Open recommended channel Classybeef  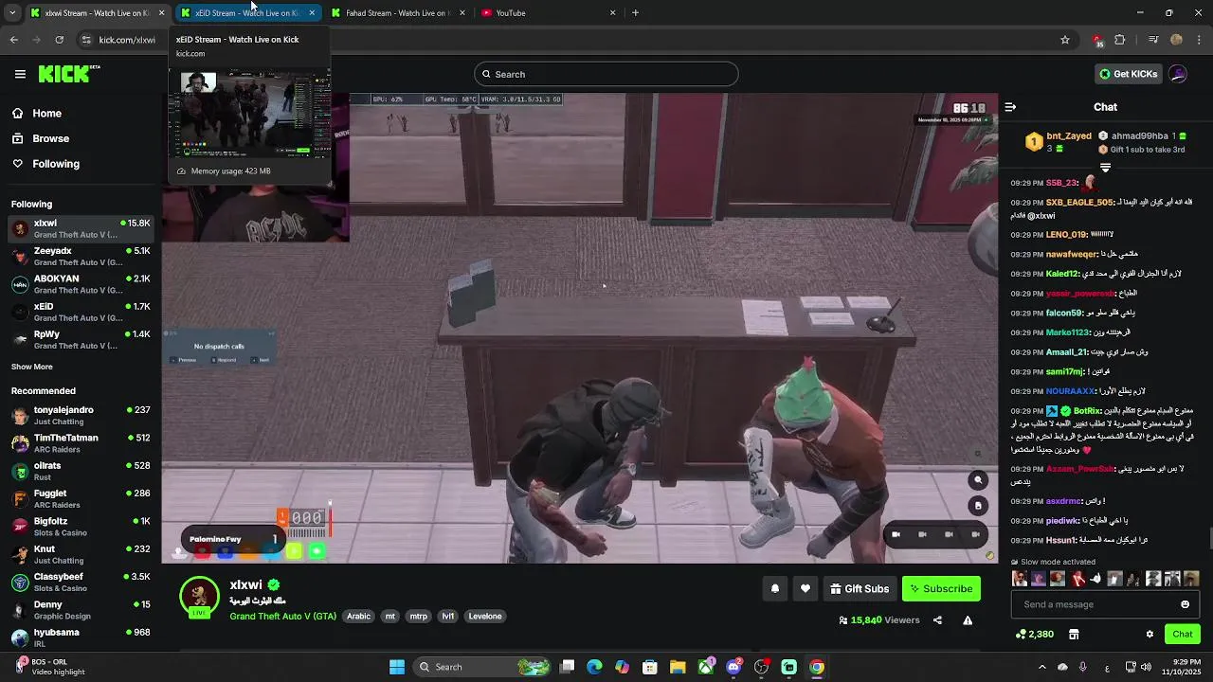(81, 583)
